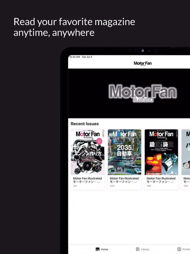Viewport: 190px width, 254px height.
Task: Tap the issue number 199 label
Action: tap(149, 186)
